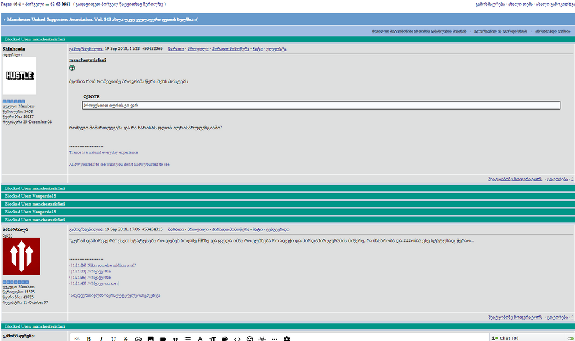Quote Skinheada's post

click(x=557, y=179)
